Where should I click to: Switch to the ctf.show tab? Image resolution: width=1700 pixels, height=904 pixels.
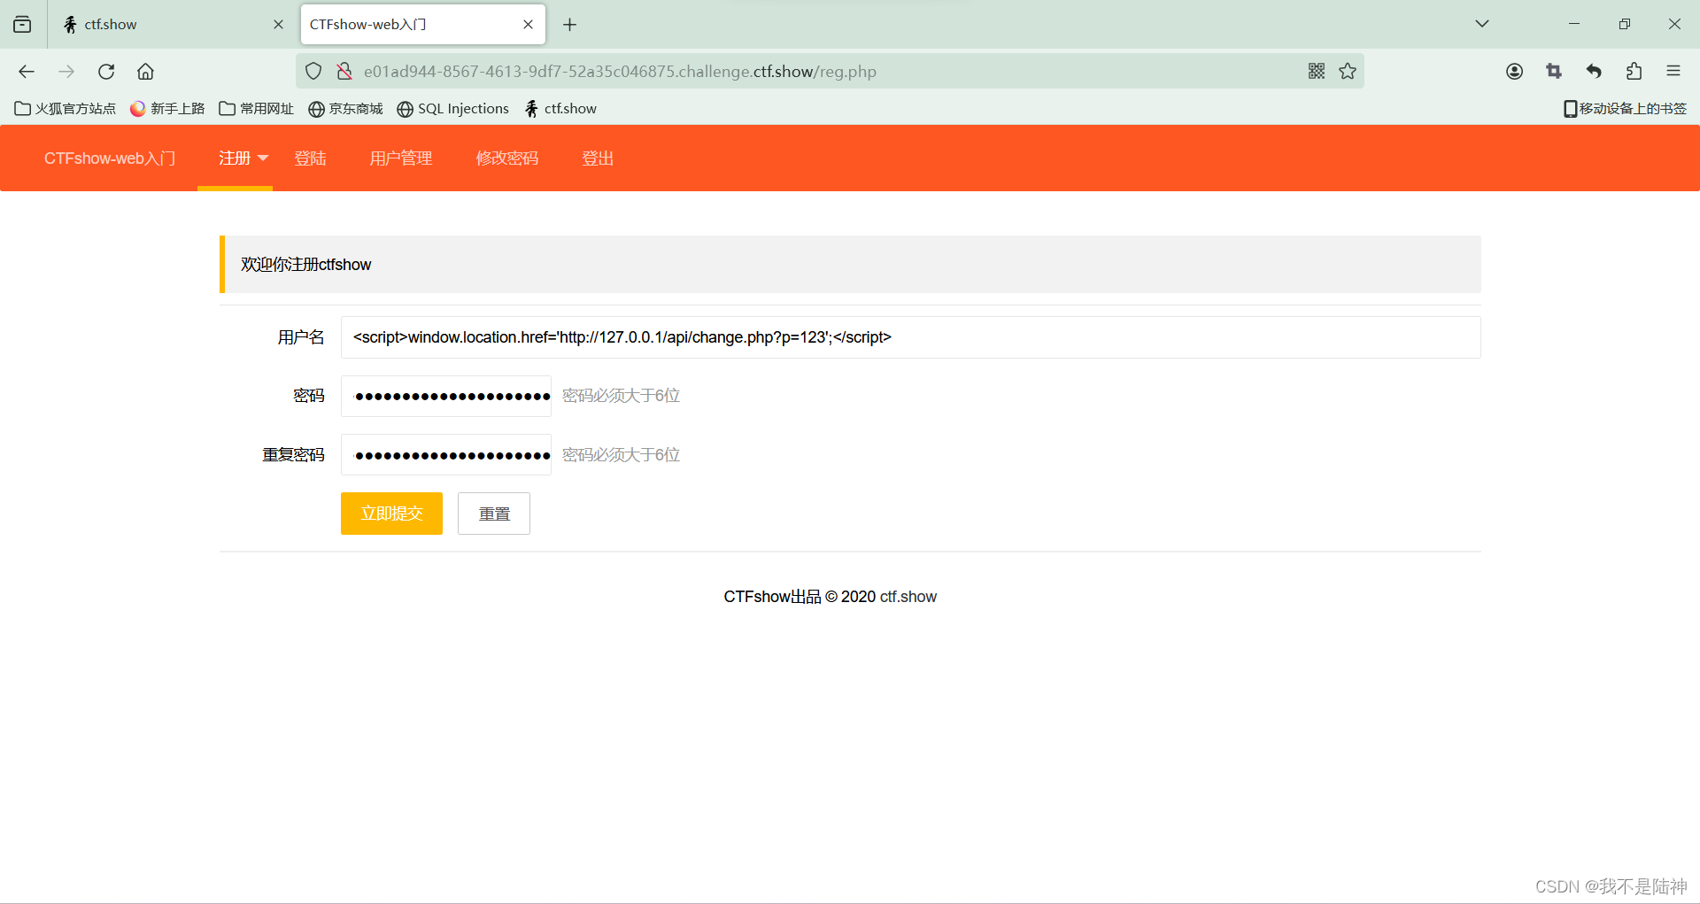[173, 25]
